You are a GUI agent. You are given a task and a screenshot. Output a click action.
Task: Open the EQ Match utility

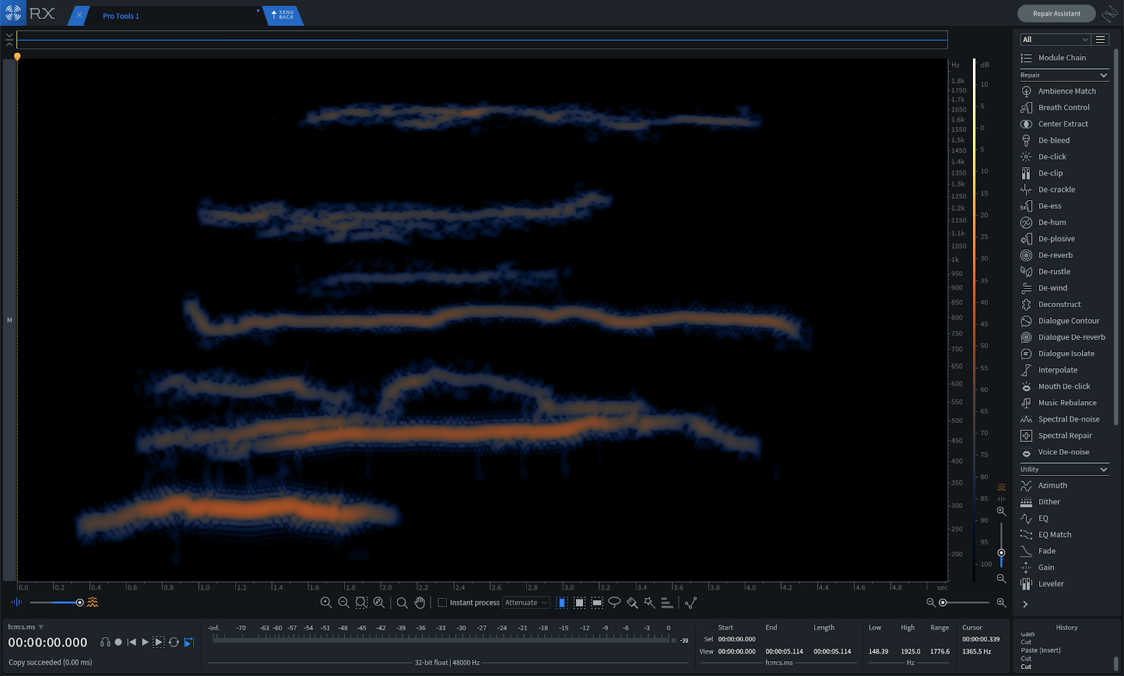[x=1064, y=535]
